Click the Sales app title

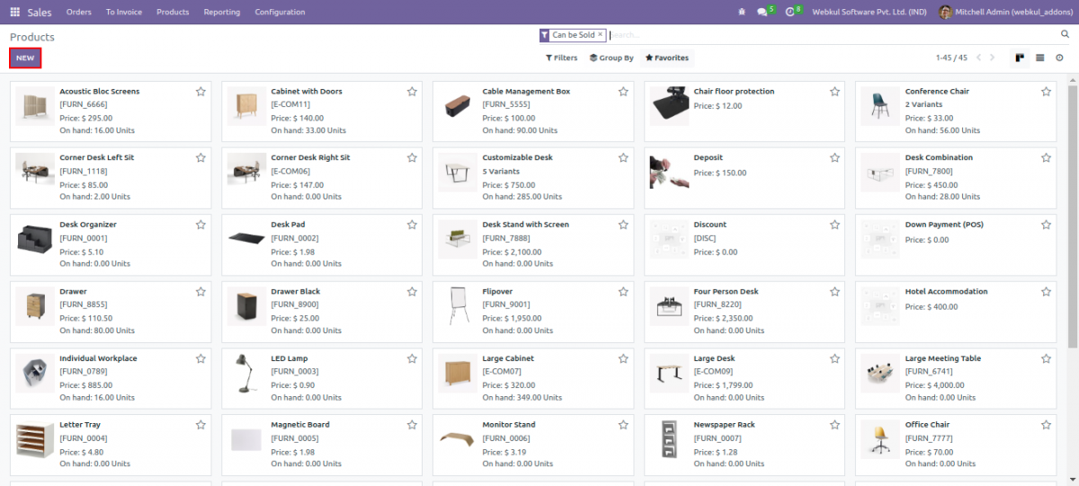pos(40,12)
